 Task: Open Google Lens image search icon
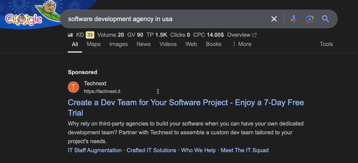(310, 19)
